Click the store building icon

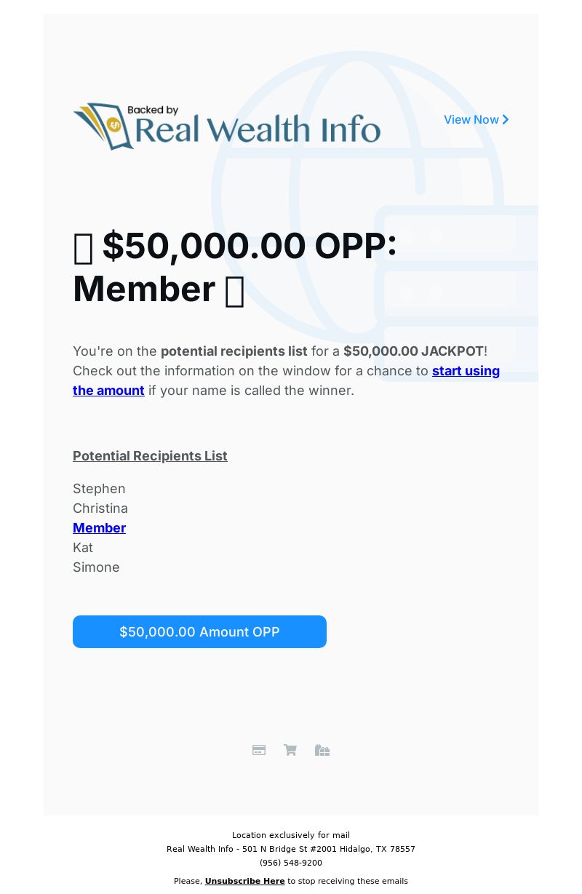tap(322, 750)
